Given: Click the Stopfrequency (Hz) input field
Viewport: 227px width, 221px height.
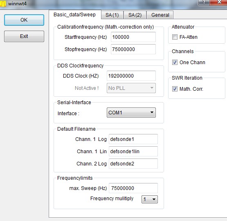Looking at the screenshot, I should click(133, 49).
